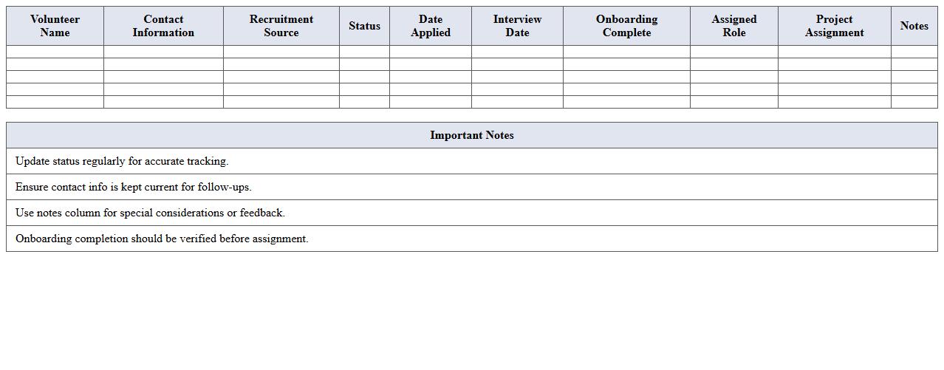Click the Recruitment Source column header
This screenshot has width=944, height=370.
281,26
